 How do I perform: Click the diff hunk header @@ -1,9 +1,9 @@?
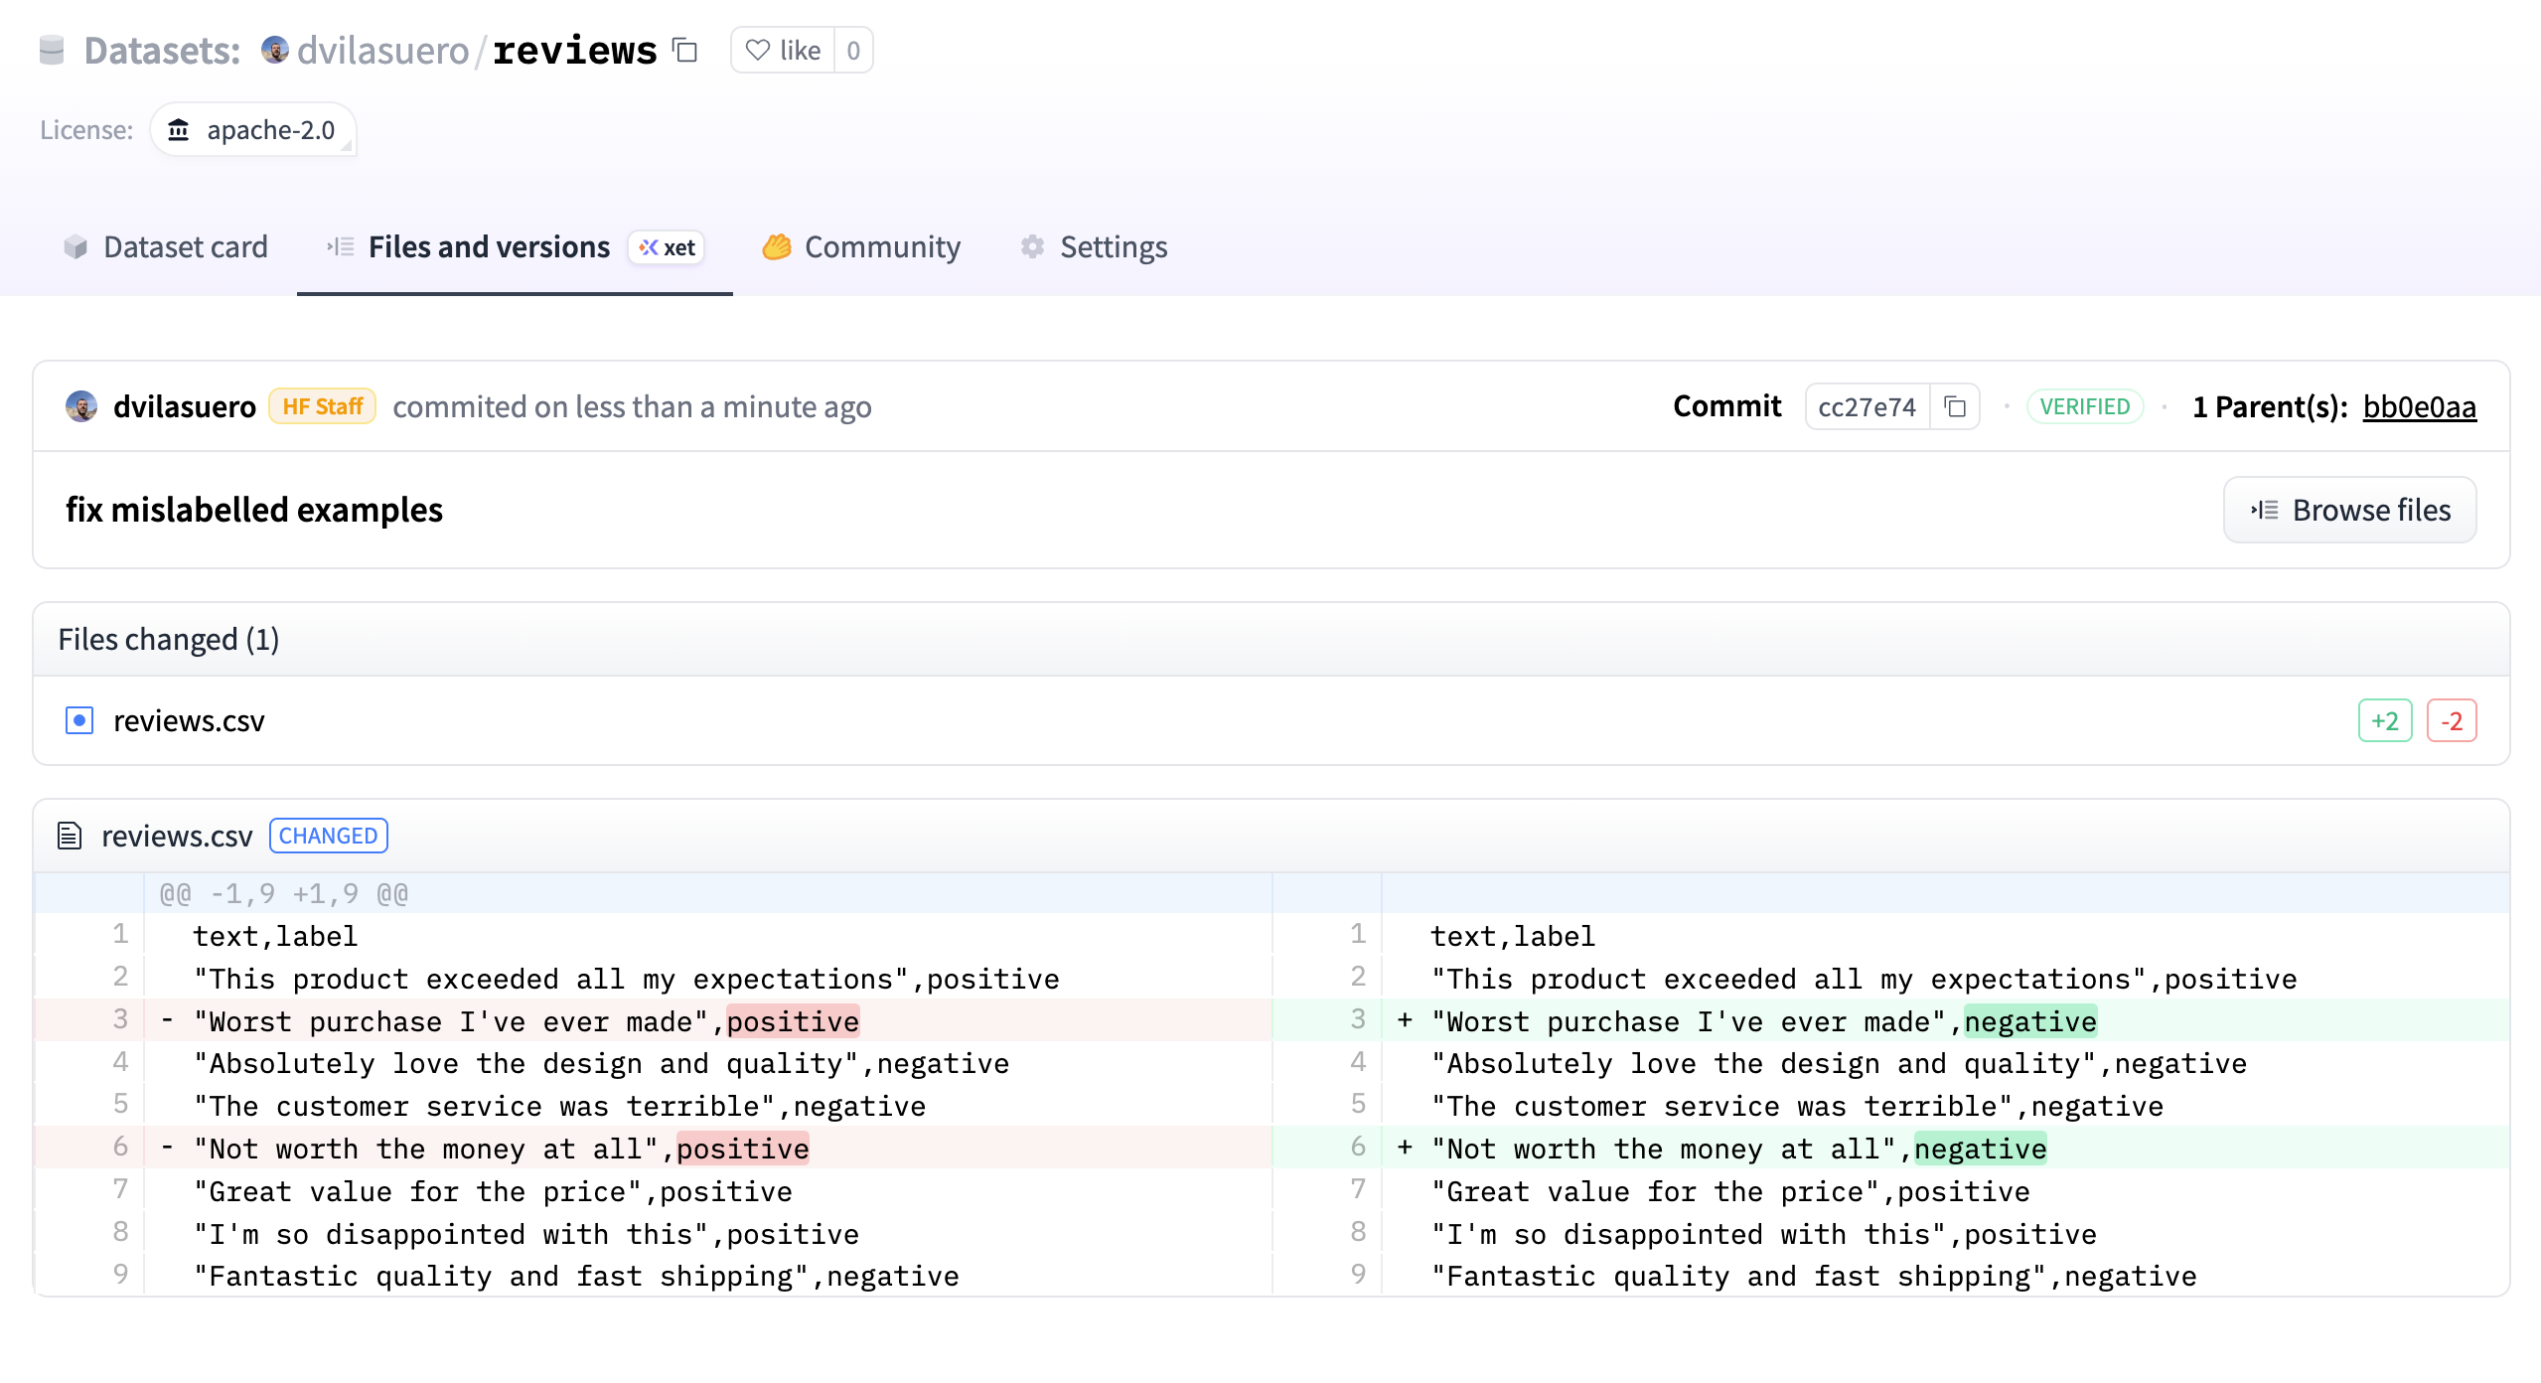pos(284,893)
